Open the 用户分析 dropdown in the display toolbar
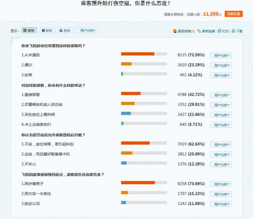 click(x=87, y=30)
